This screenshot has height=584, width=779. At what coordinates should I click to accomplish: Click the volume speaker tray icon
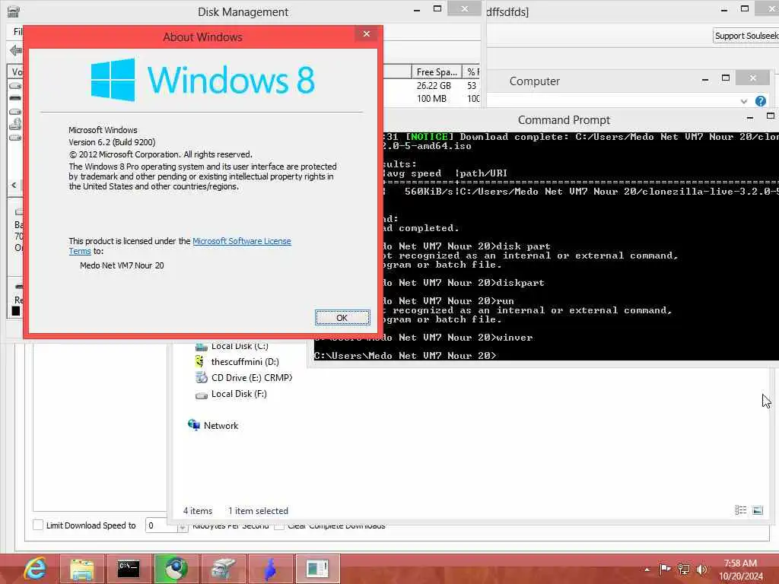pyautogui.click(x=701, y=570)
